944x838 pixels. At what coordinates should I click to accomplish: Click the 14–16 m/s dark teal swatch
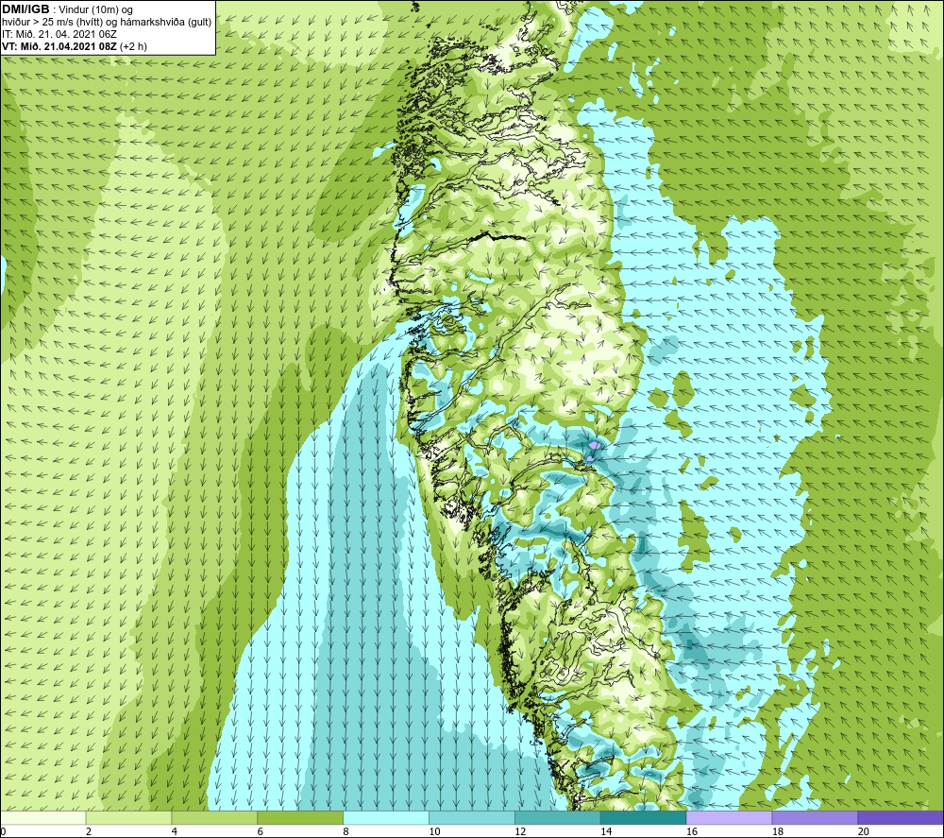(x=643, y=818)
